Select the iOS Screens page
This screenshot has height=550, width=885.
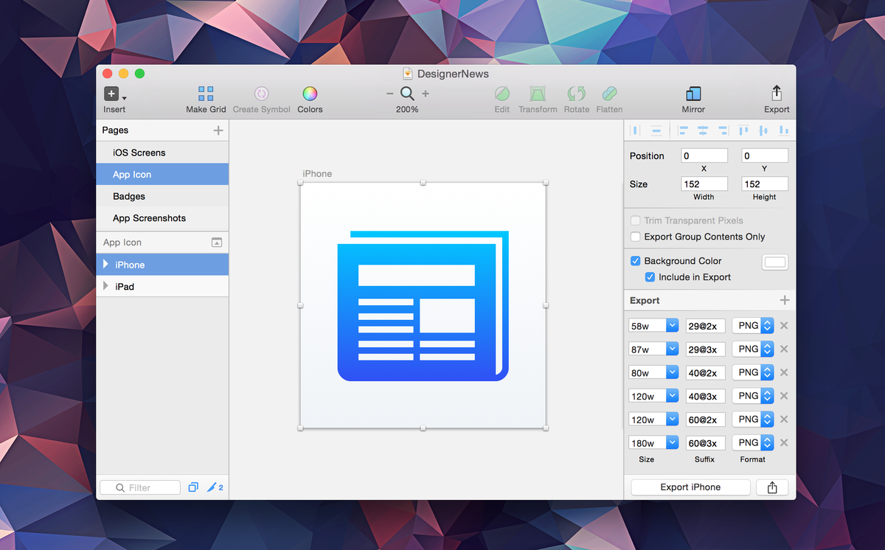(162, 153)
